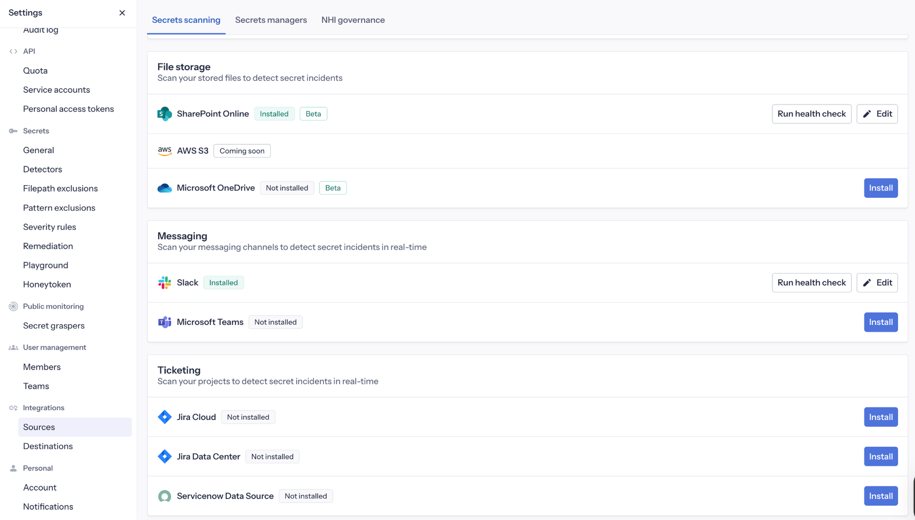The image size is (915, 520).
Task: Open Destinations in the Integrations section
Action: pyautogui.click(x=48, y=446)
